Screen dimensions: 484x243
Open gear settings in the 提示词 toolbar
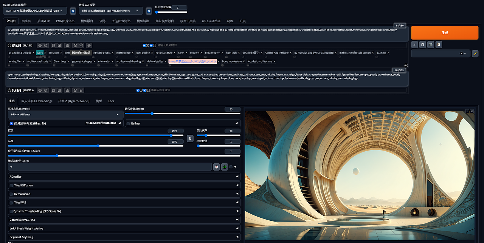coord(45,45)
